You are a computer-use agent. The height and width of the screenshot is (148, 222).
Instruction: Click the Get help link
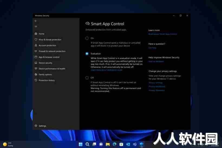coord(152,48)
